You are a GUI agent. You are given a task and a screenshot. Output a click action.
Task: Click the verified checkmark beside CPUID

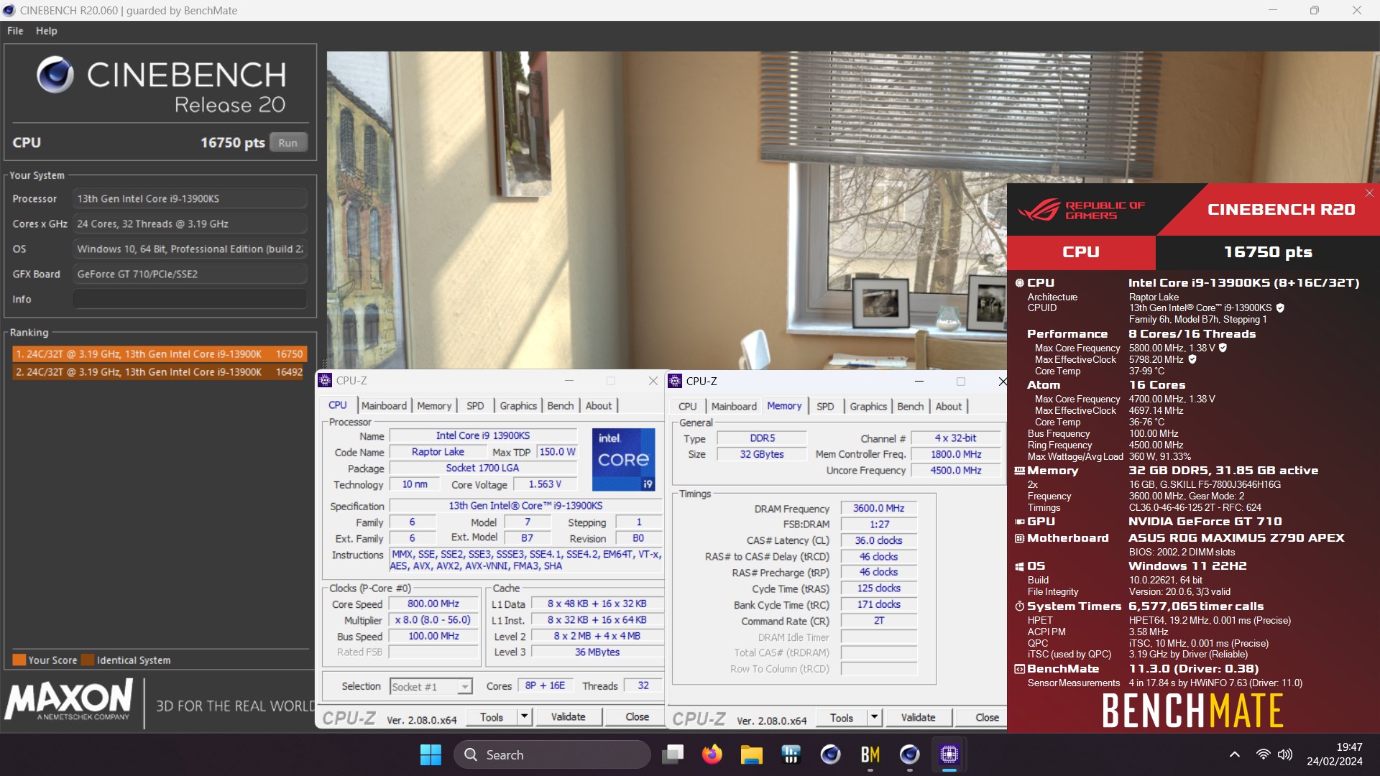tap(1280, 308)
